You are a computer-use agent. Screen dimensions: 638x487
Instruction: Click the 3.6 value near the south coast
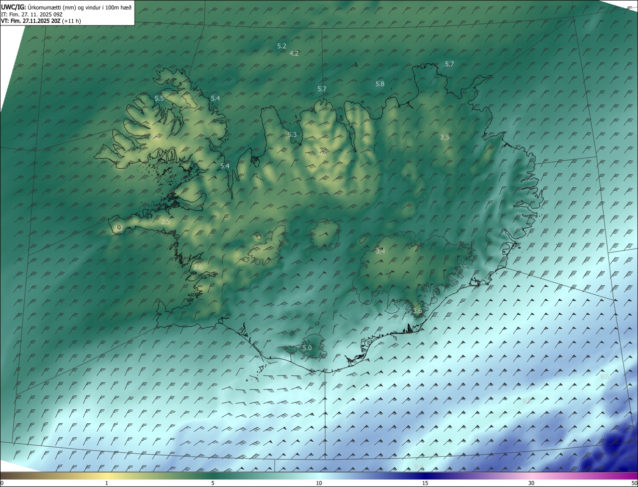pyautogui.click(x=417, y=311)
